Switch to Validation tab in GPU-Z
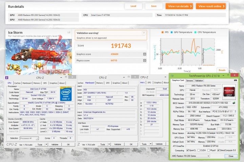Screen dimensions: 244x162 point(199,81)
